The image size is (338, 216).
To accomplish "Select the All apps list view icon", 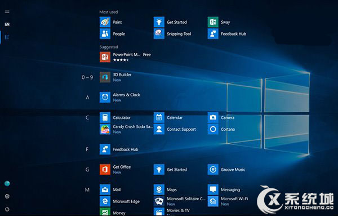I will pos(7,37).
